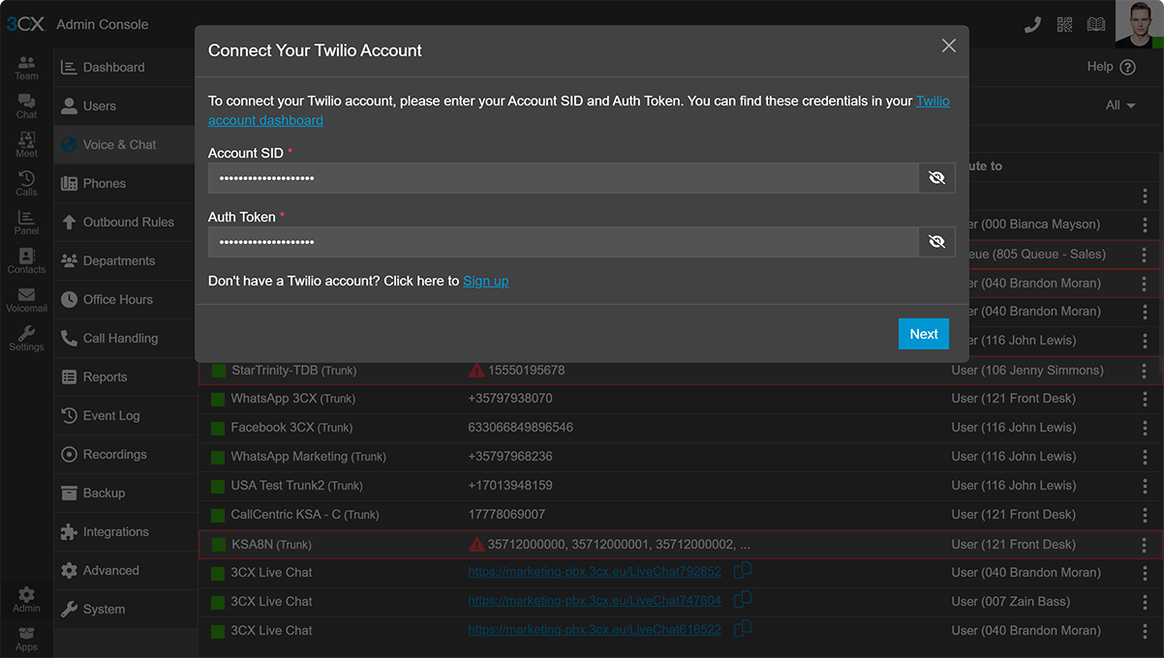Viewport: 1164px width, 658px height.
Task: Copy the LiveChat616522 link
Action: point(743,629)
